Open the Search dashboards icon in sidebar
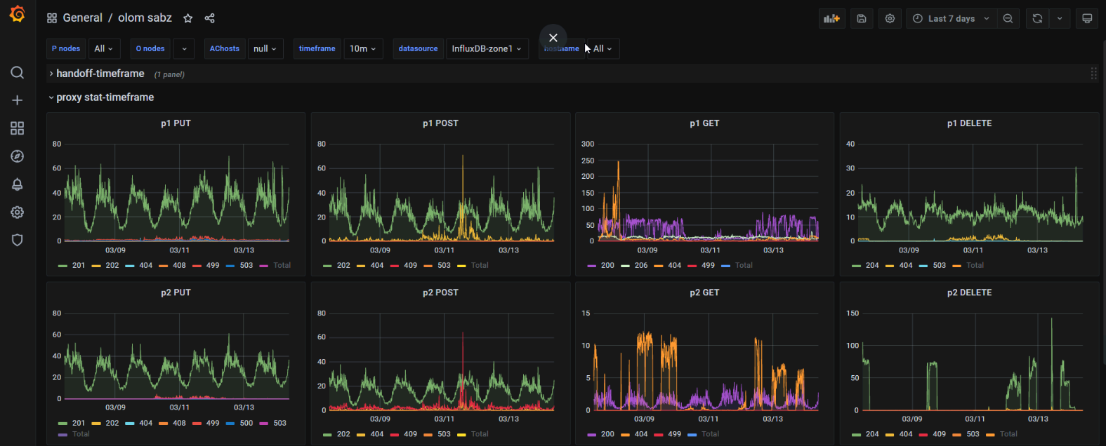This screenshot has height=446, width=1106. click(18, 73)
